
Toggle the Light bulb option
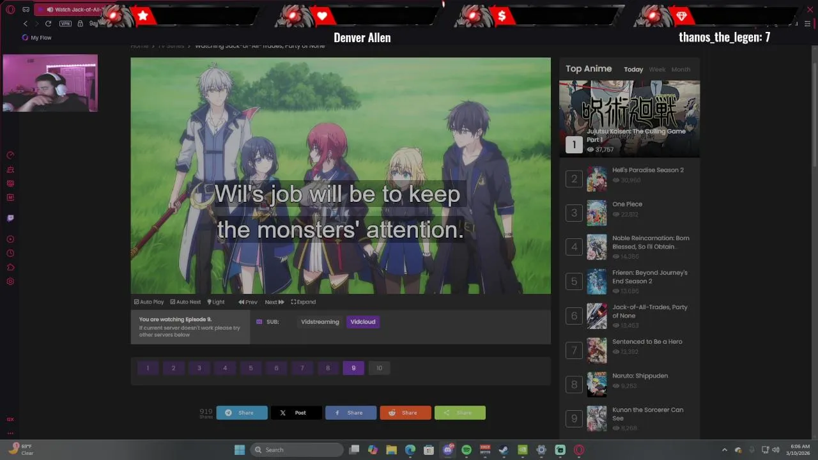pyautogui.click(x=216, y=302)
